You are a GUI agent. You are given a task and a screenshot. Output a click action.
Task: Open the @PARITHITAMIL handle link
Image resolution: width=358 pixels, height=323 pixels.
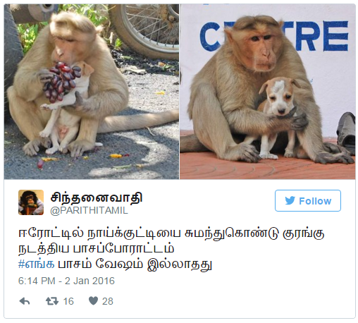(x=89, y=211)
